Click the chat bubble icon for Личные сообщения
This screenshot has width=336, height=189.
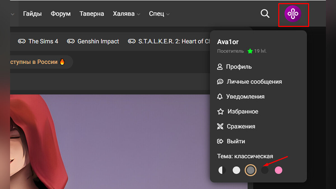pyautogui.click(x=220, y=82)
